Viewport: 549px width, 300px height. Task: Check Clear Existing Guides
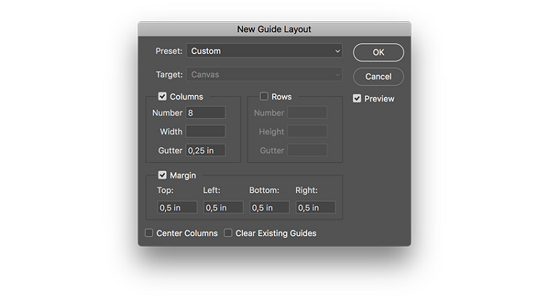[x=229, y=233]
